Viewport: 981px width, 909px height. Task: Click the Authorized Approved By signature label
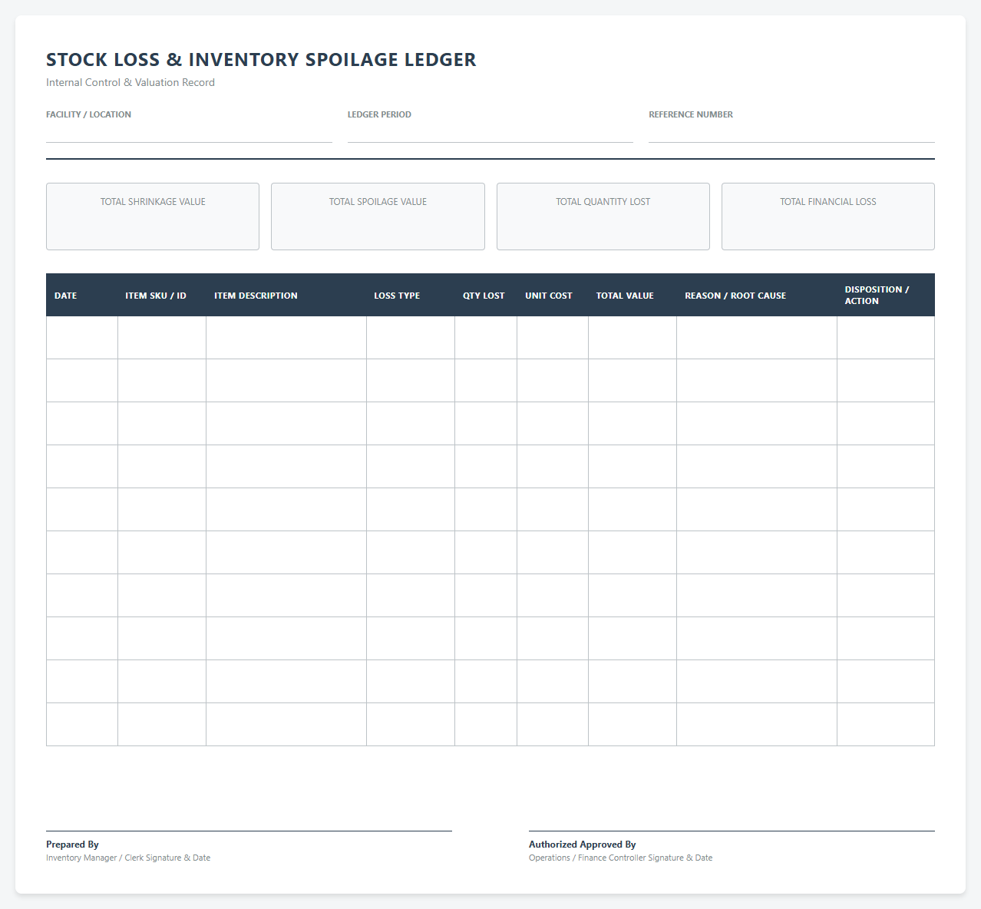pos(583,845)
